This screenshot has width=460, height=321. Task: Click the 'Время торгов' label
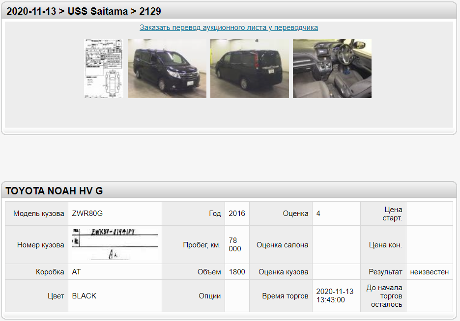285,296
